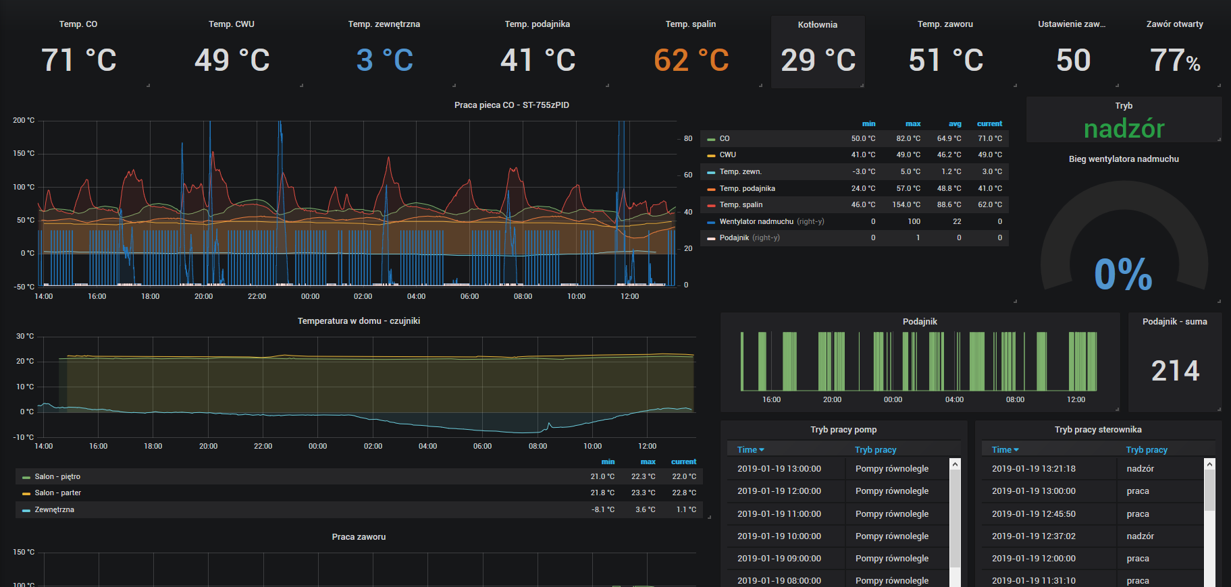This screenshot has width=1231, height=587.
Task: Click the blue 3 °C outside temperature value
Action: click(x=384, y=60)
